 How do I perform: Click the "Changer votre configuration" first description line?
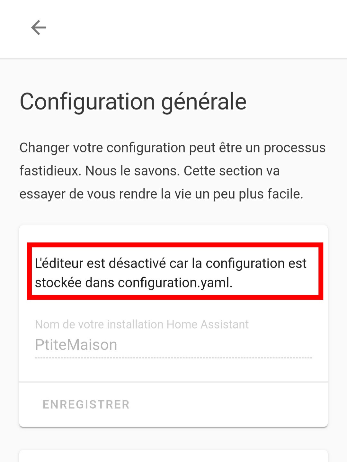[x=172, y=148]
